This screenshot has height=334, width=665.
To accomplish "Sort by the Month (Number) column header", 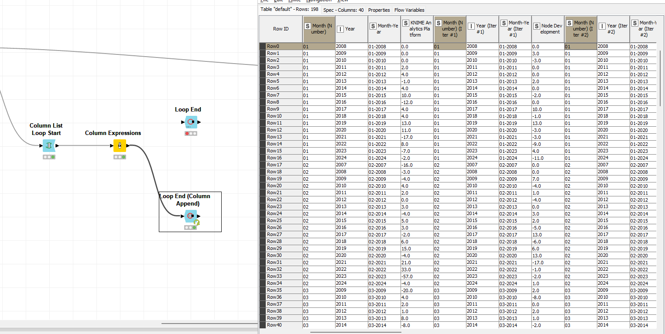I will 319,29.
